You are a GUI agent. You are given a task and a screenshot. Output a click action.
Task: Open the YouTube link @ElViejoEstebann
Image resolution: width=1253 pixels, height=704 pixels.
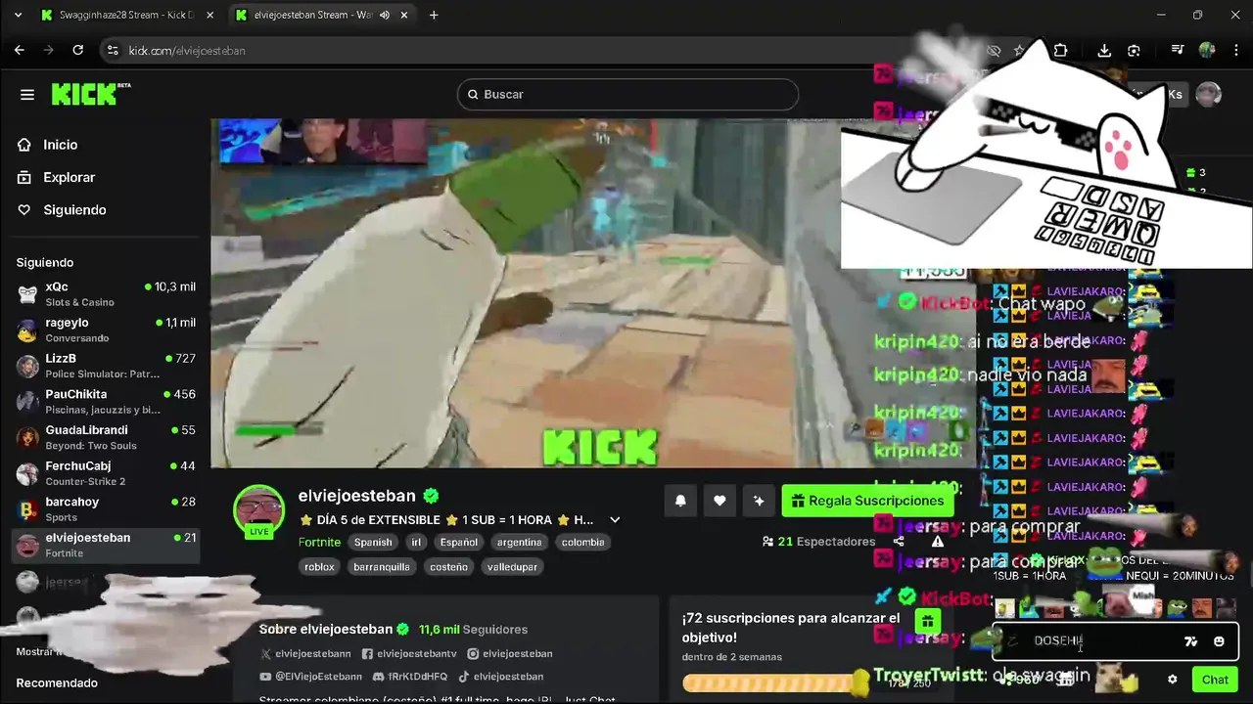[x=311, y=677]
